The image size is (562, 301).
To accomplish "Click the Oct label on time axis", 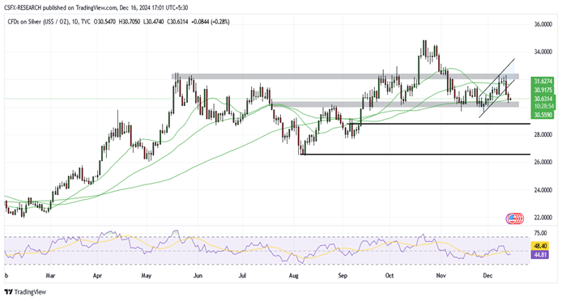I will [x=390, y=276].
